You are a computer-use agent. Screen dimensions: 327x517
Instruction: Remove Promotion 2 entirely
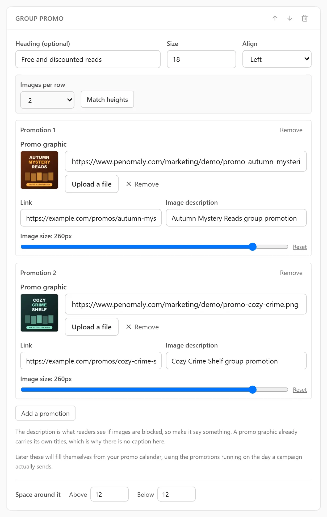click(x=291, y=273)
